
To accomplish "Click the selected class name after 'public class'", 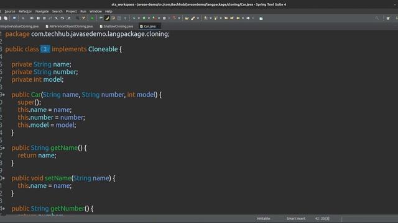I will (45, 49).
